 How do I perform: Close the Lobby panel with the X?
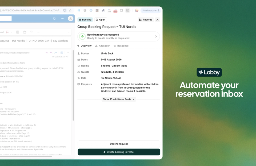pos(157,20)
